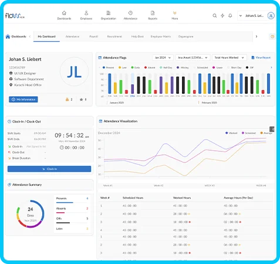Screen dimensions: 280x264
Task: Click the Clock-In button
Action: 49,169
